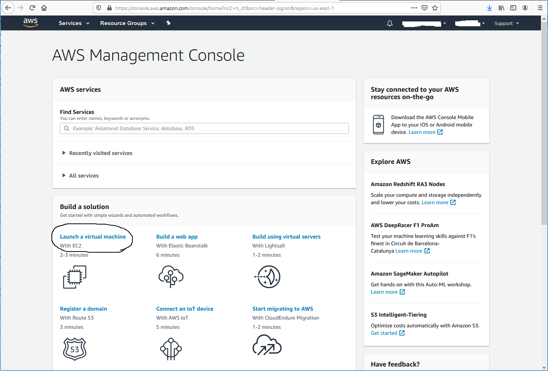
Task: Click the site security padlock icon
Action: click(109, 8)
